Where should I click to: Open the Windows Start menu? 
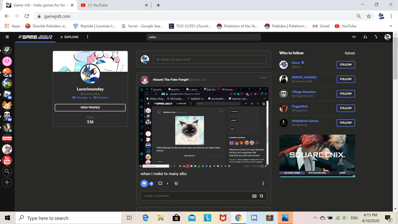coord(8,218)
